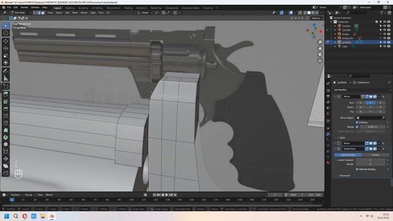The width and height of the screenshot is (393, 221).
Task: Click the viewport zoom magnifier icon
Action: [320, 42]
